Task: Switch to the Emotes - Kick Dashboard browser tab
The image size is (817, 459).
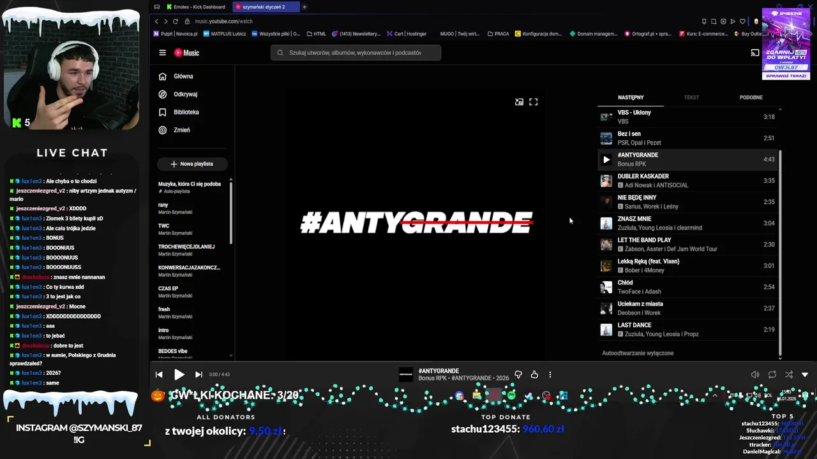Action: click(x=195, y=7)
